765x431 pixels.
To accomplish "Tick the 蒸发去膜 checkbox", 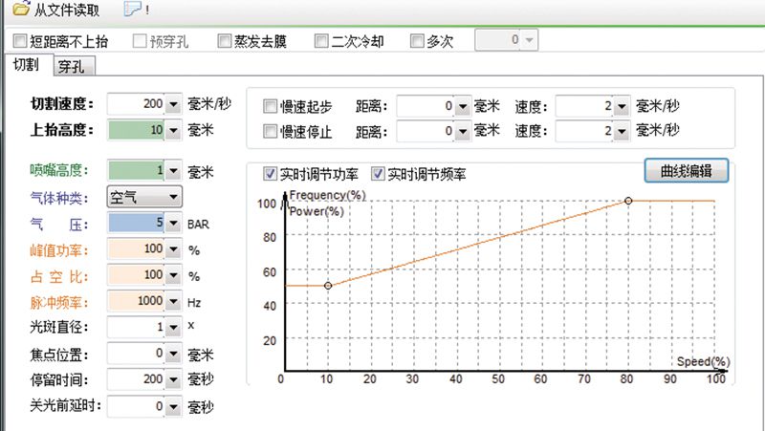I will tap(225, 41).
